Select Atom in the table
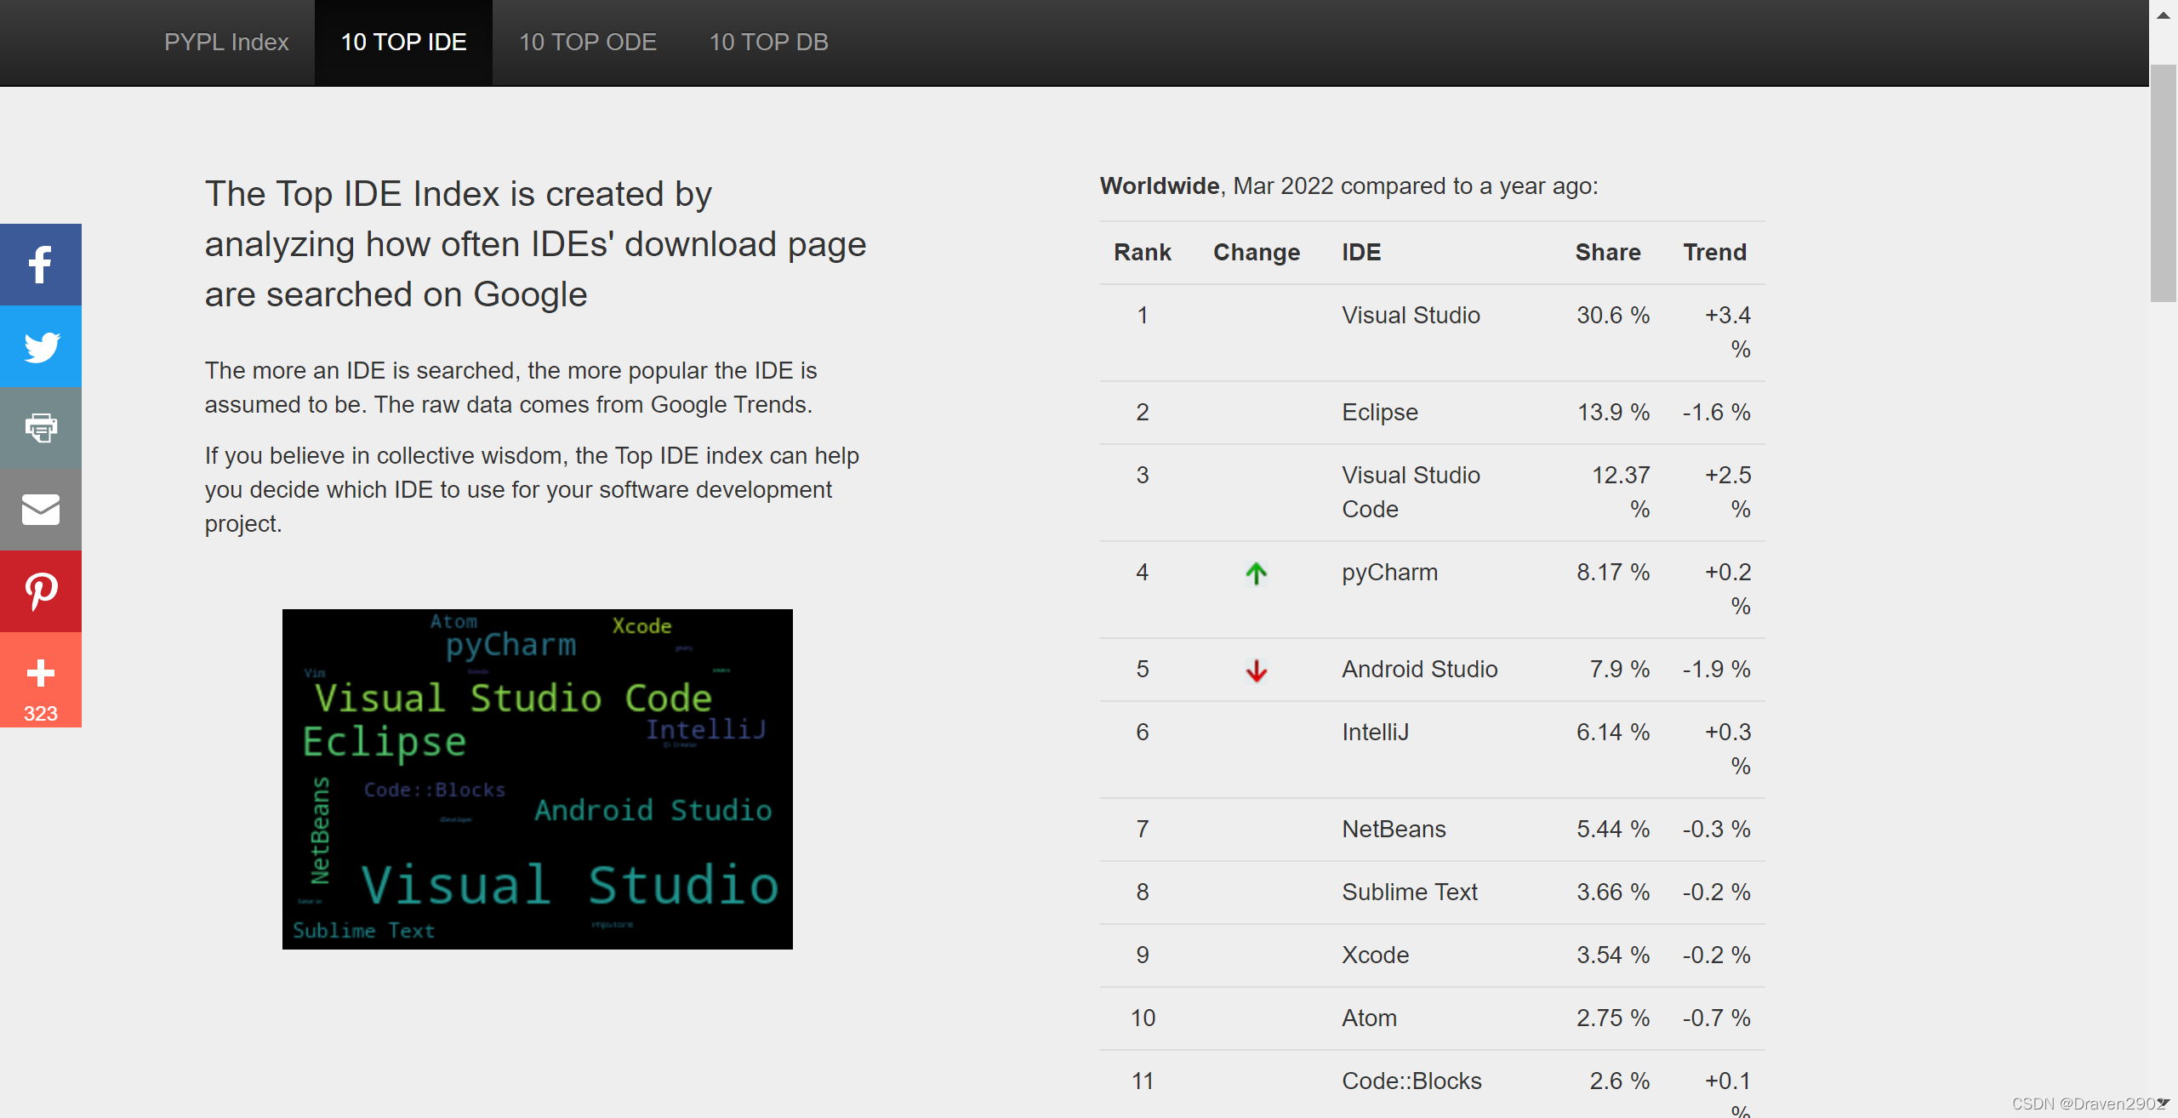 [x=1369, y=1018]
